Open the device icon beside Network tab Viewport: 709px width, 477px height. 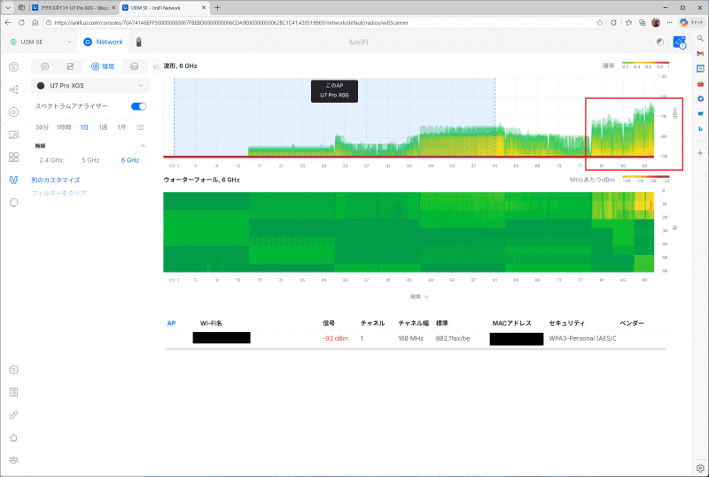(139, 42)
